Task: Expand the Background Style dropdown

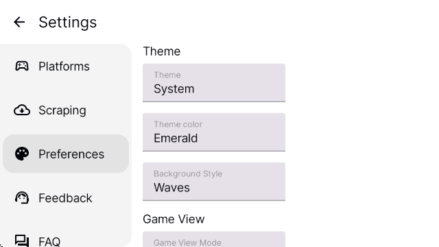Action: (x=214, y=181)
